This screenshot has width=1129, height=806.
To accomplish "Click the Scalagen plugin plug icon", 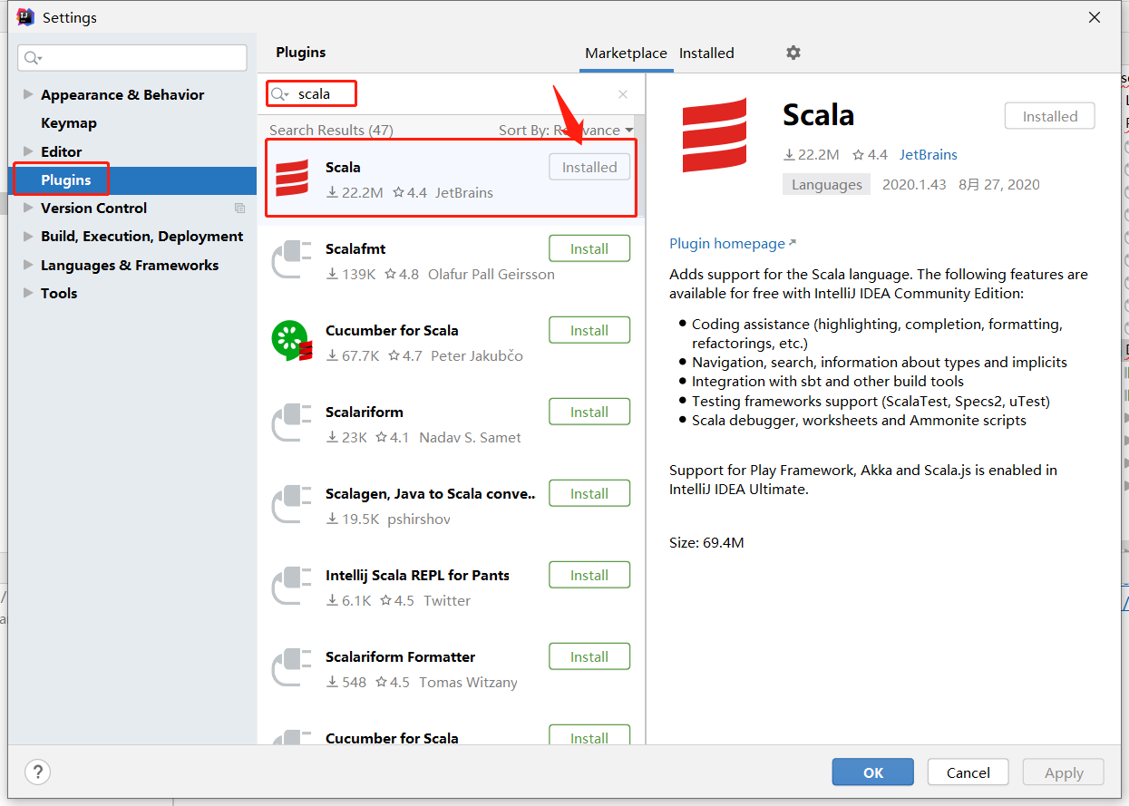I will (292, 504).
